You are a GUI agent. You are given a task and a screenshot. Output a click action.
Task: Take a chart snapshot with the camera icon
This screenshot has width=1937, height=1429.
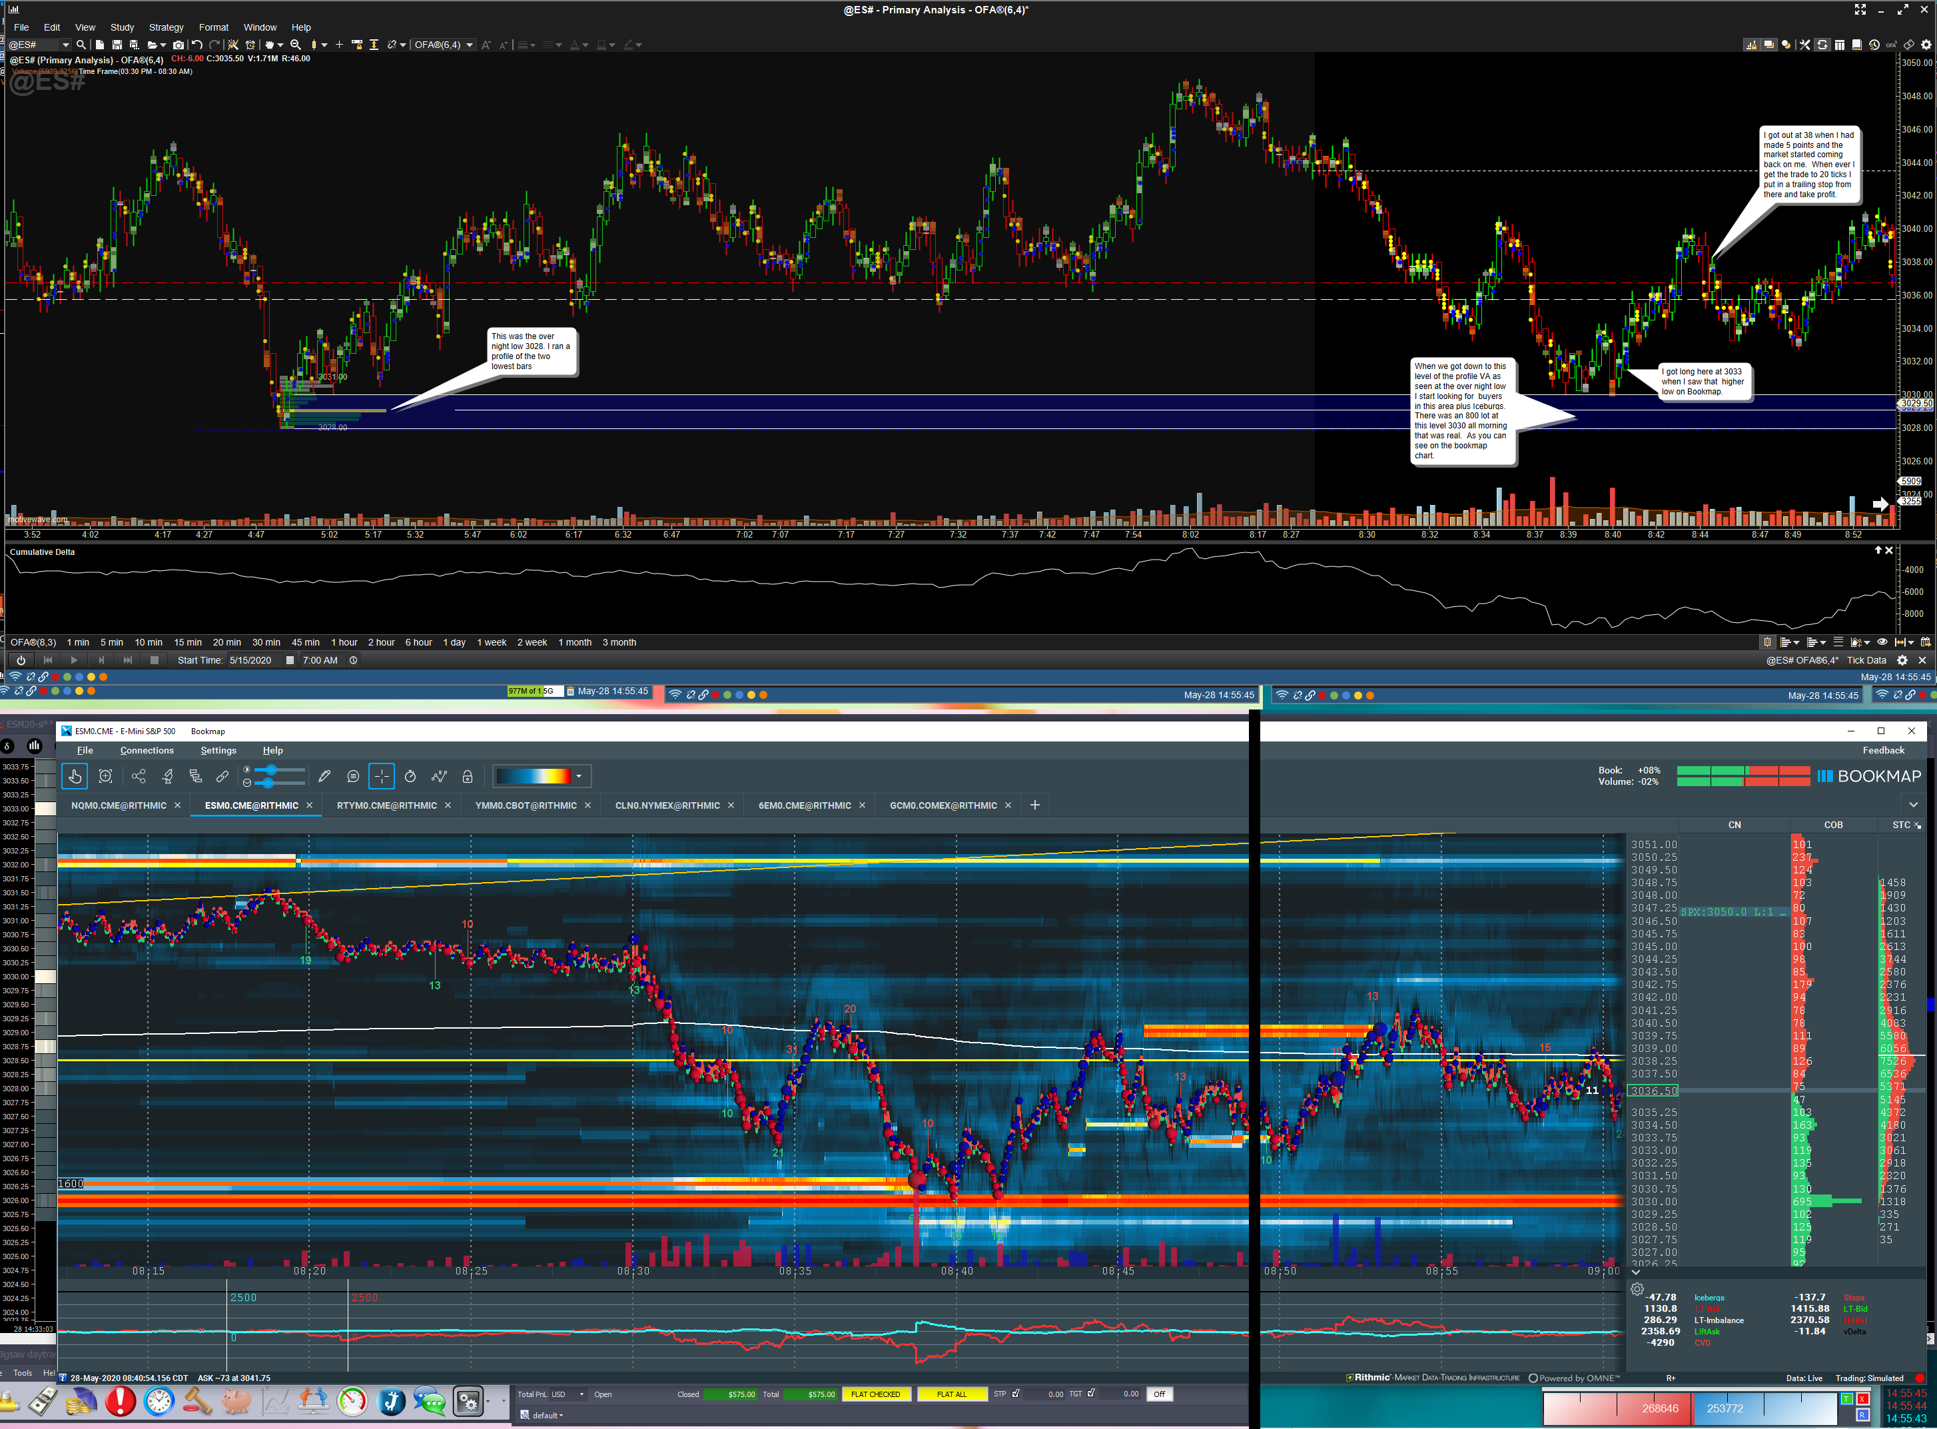pyautogui.click(x=178, y=45)
